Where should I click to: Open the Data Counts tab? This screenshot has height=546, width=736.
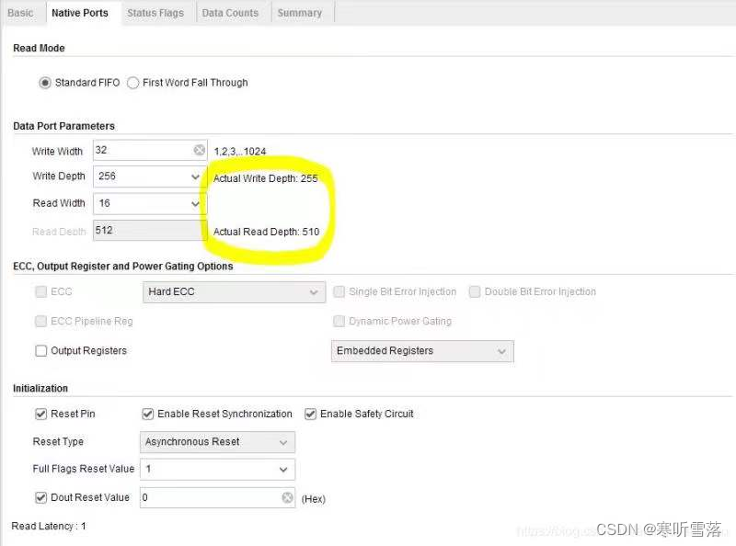click(230, 13)
